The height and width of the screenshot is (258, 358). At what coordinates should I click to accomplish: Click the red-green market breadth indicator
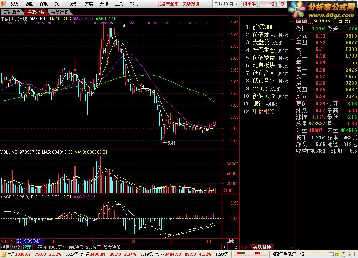(251, 254)
